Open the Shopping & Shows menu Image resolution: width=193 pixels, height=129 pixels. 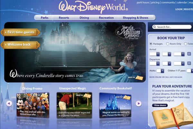pos(135,18)
